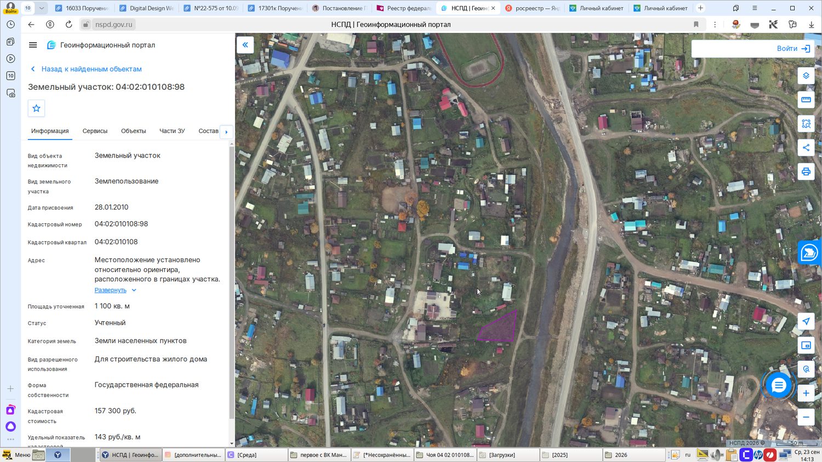
Task: Click the cadastral number 04:02:010108:98 value
Action: coord(121,224)
